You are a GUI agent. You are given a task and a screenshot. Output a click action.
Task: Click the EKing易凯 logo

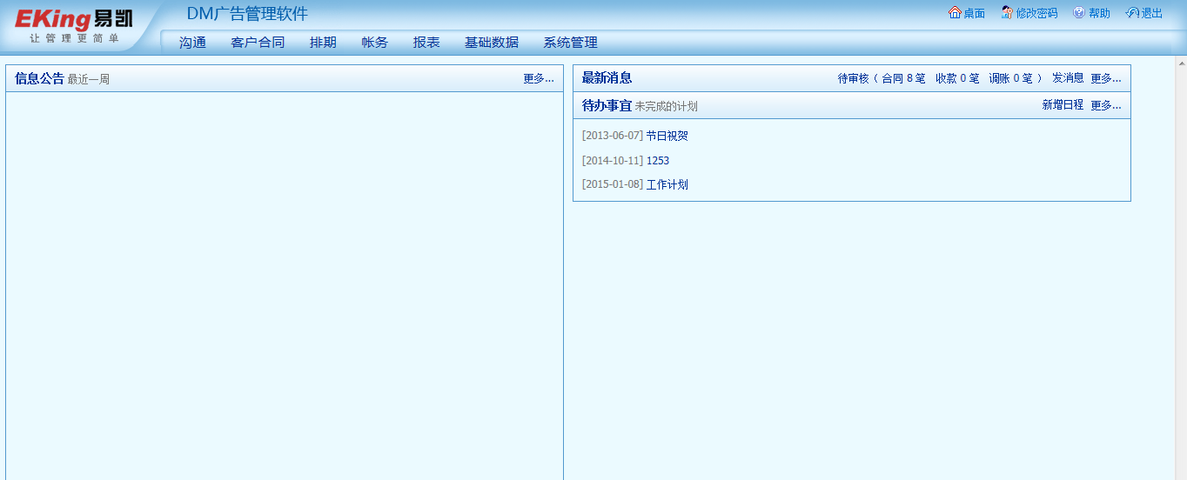click(x=74, y=24)
